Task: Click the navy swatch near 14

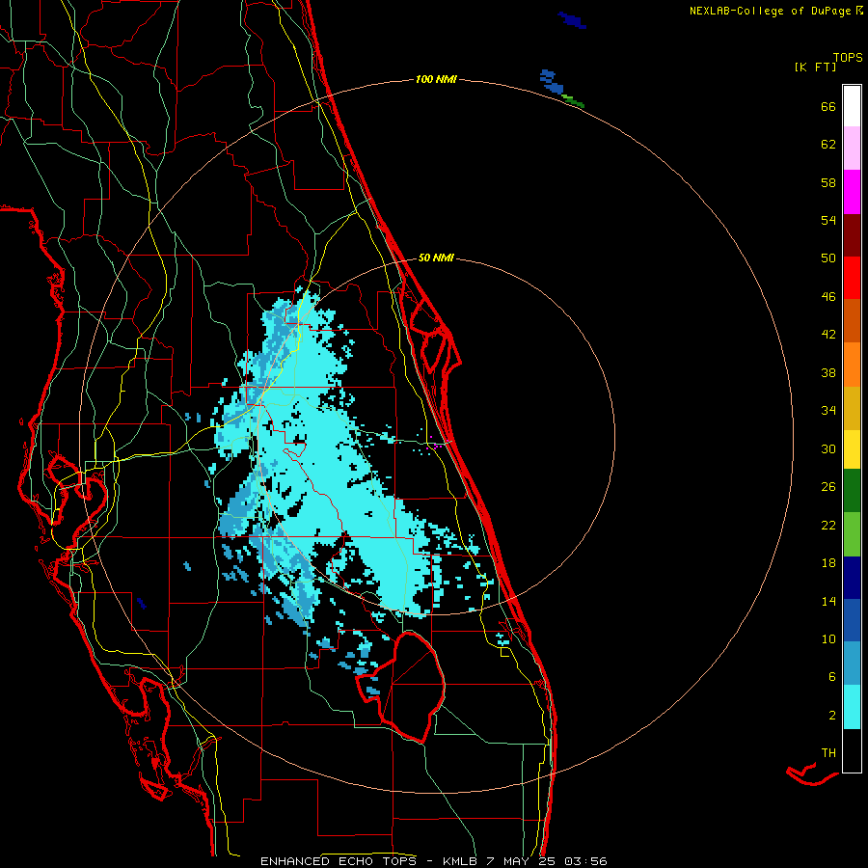Action: coord(852,578)
